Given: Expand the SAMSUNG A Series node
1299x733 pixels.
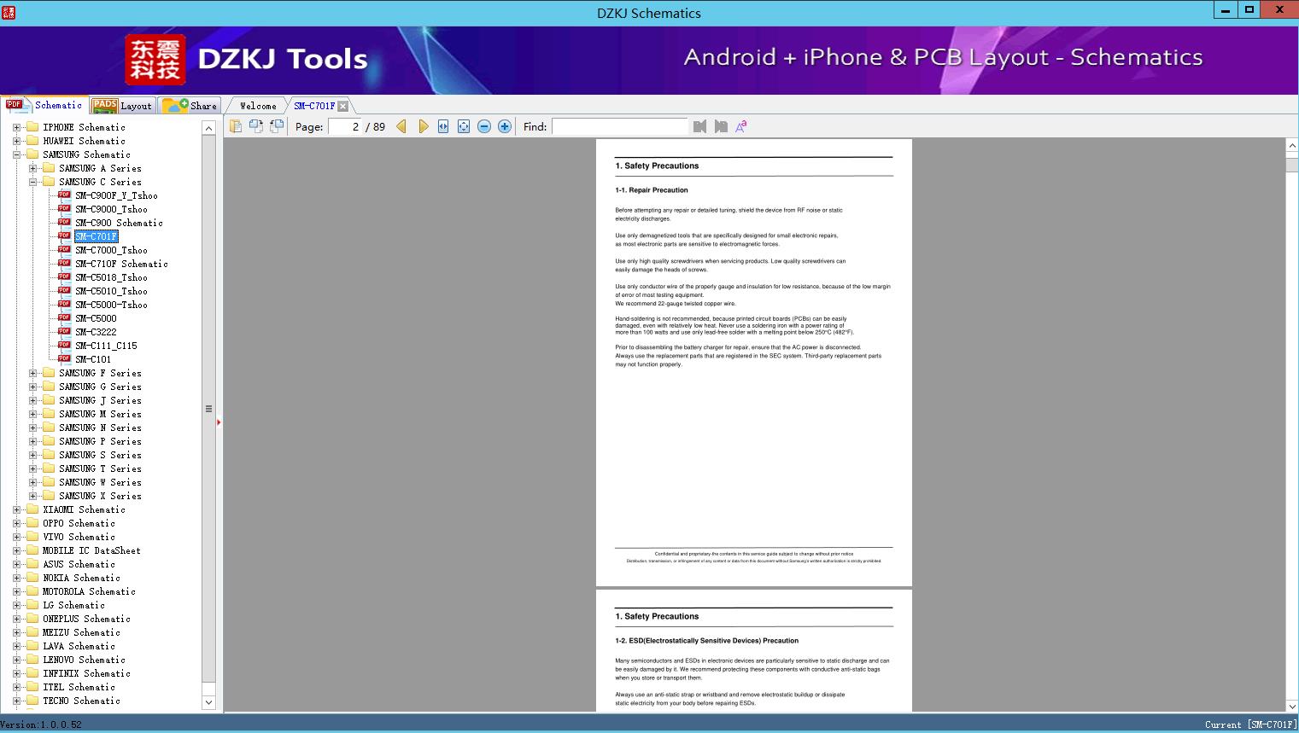Looking at the screenshot, I should pos(32,168).
